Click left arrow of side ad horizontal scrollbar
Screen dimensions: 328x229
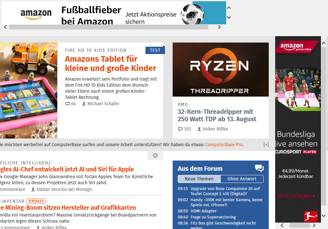click(x=282, y=225)
